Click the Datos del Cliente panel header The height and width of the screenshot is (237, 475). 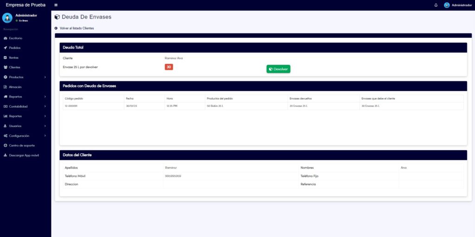coord(263,155)
